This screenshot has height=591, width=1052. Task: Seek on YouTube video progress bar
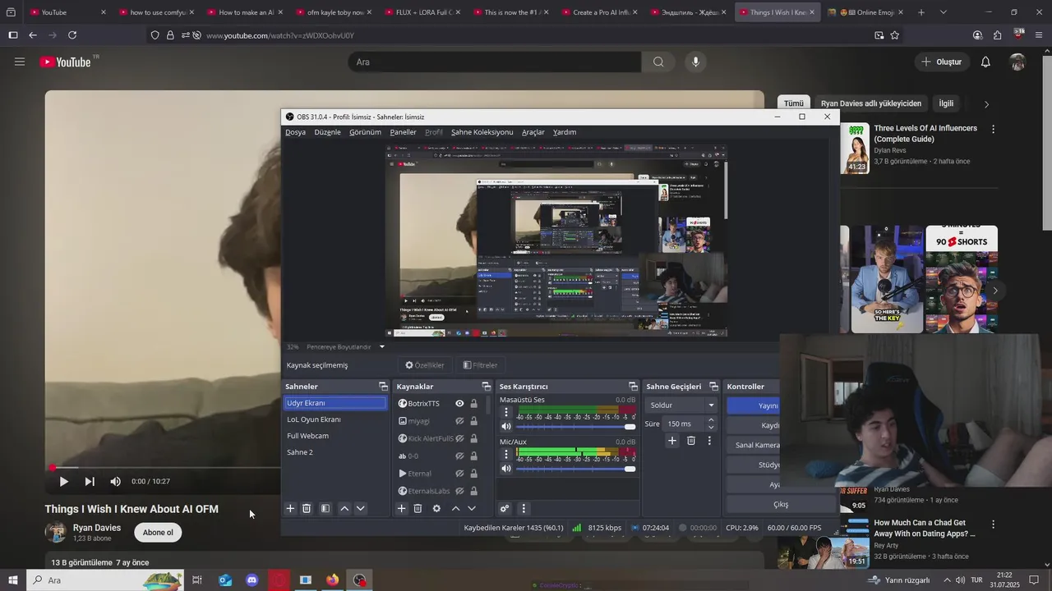click(x=164, y=468)
